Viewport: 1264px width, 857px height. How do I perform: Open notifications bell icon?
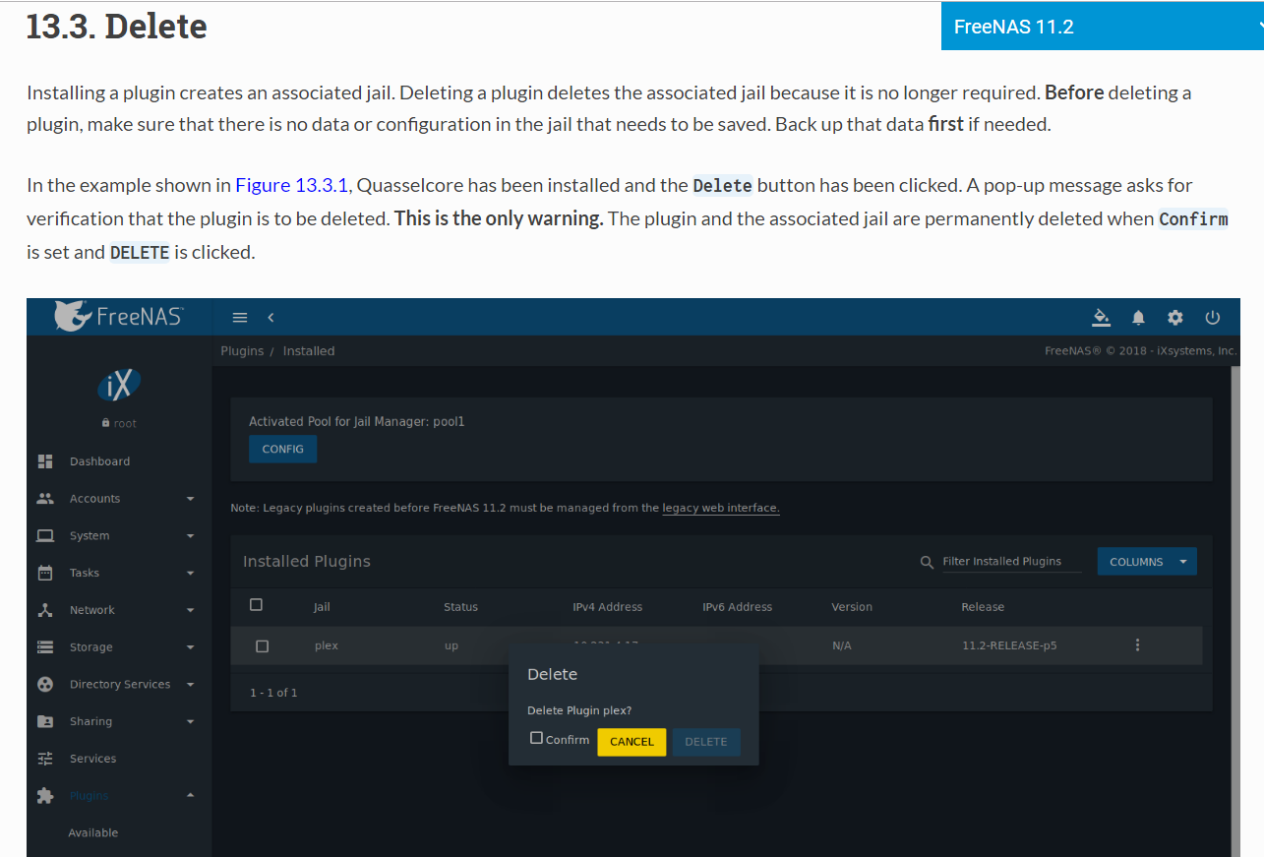(x=1138, y=317)
